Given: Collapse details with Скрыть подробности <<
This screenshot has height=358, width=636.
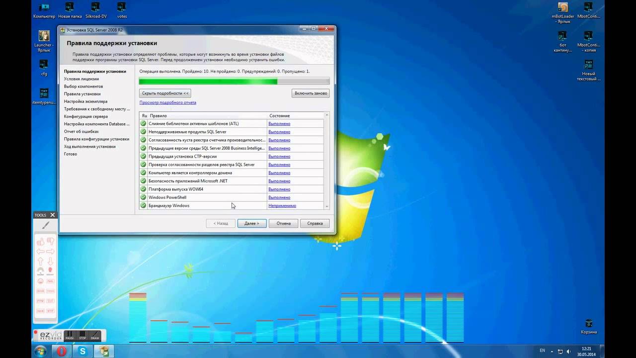Looking at the screenshot, I should [x=165, y=93].
